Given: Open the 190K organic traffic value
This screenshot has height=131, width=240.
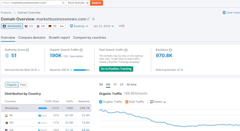Looking at the screenshot, I should (55, 56).
